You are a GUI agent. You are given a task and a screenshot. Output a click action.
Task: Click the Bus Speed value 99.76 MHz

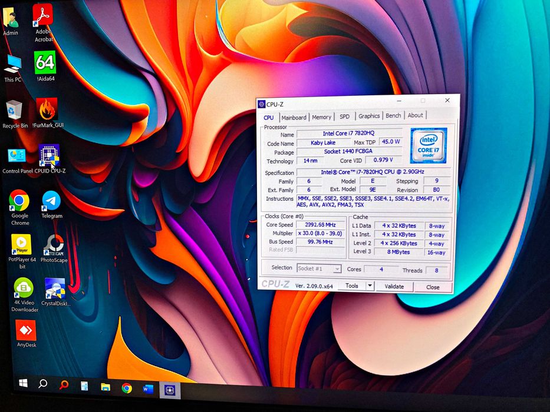[x=320, y=242]
